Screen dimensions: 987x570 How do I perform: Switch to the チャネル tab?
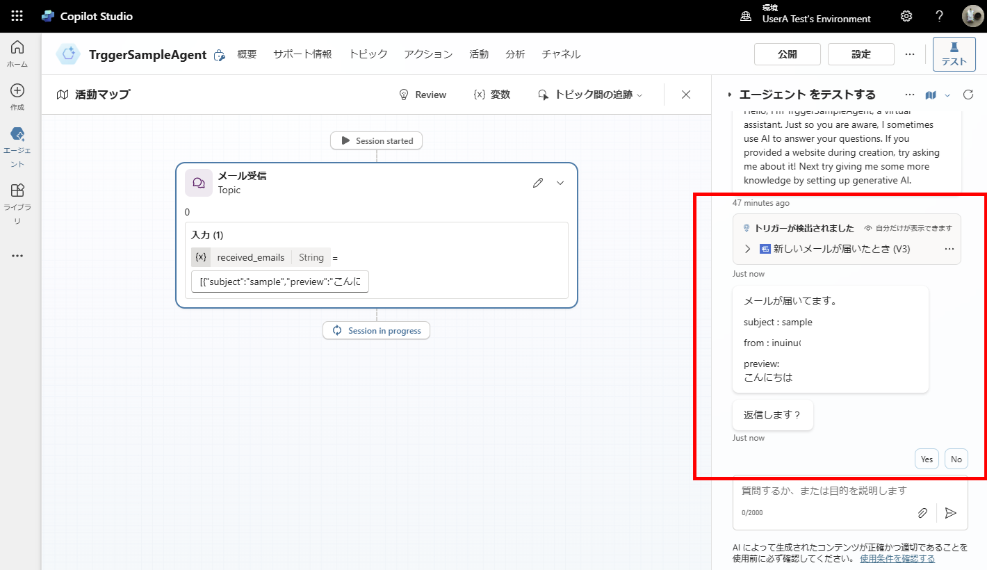560,54
